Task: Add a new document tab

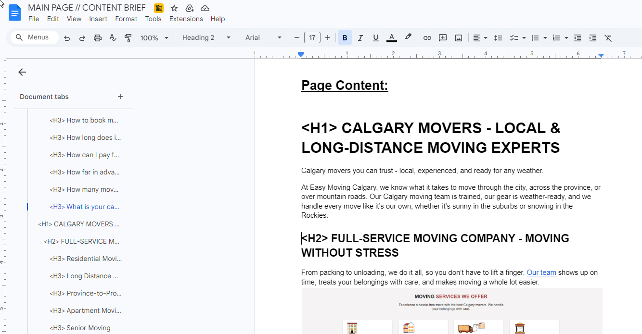Action: click(120, 97)
